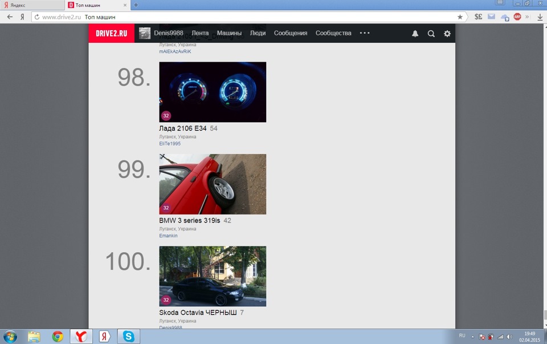Screen dimensions: 547x344
Task: Click the rating number 42 next to BMW
Action: pyautogui.click(x=227, y=221)
